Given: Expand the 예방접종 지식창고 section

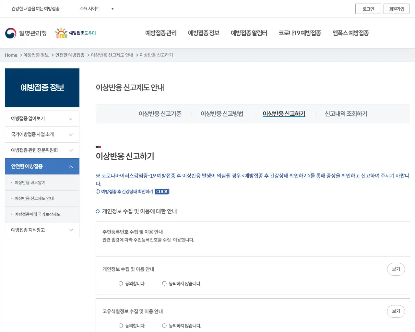Looking at the screenshot, I should 42,230.
